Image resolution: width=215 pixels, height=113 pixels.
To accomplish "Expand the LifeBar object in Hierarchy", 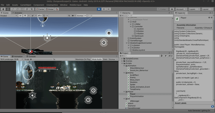I will (x=131, y=24).
